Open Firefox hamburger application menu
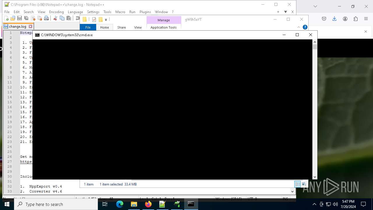The width and height of the screenshot is (373, 210). pos(366,19)
